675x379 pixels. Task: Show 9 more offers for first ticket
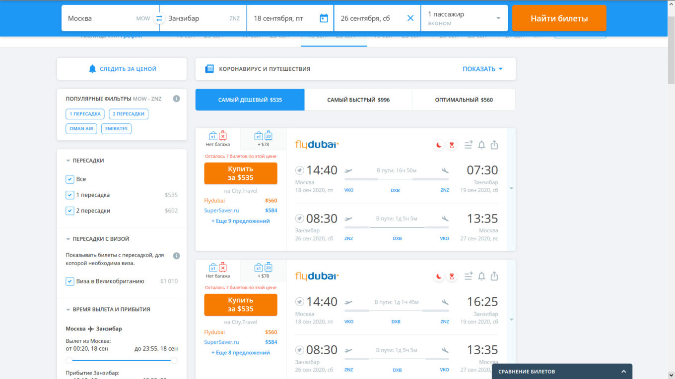pyautogui.click(x=241, y=221)
